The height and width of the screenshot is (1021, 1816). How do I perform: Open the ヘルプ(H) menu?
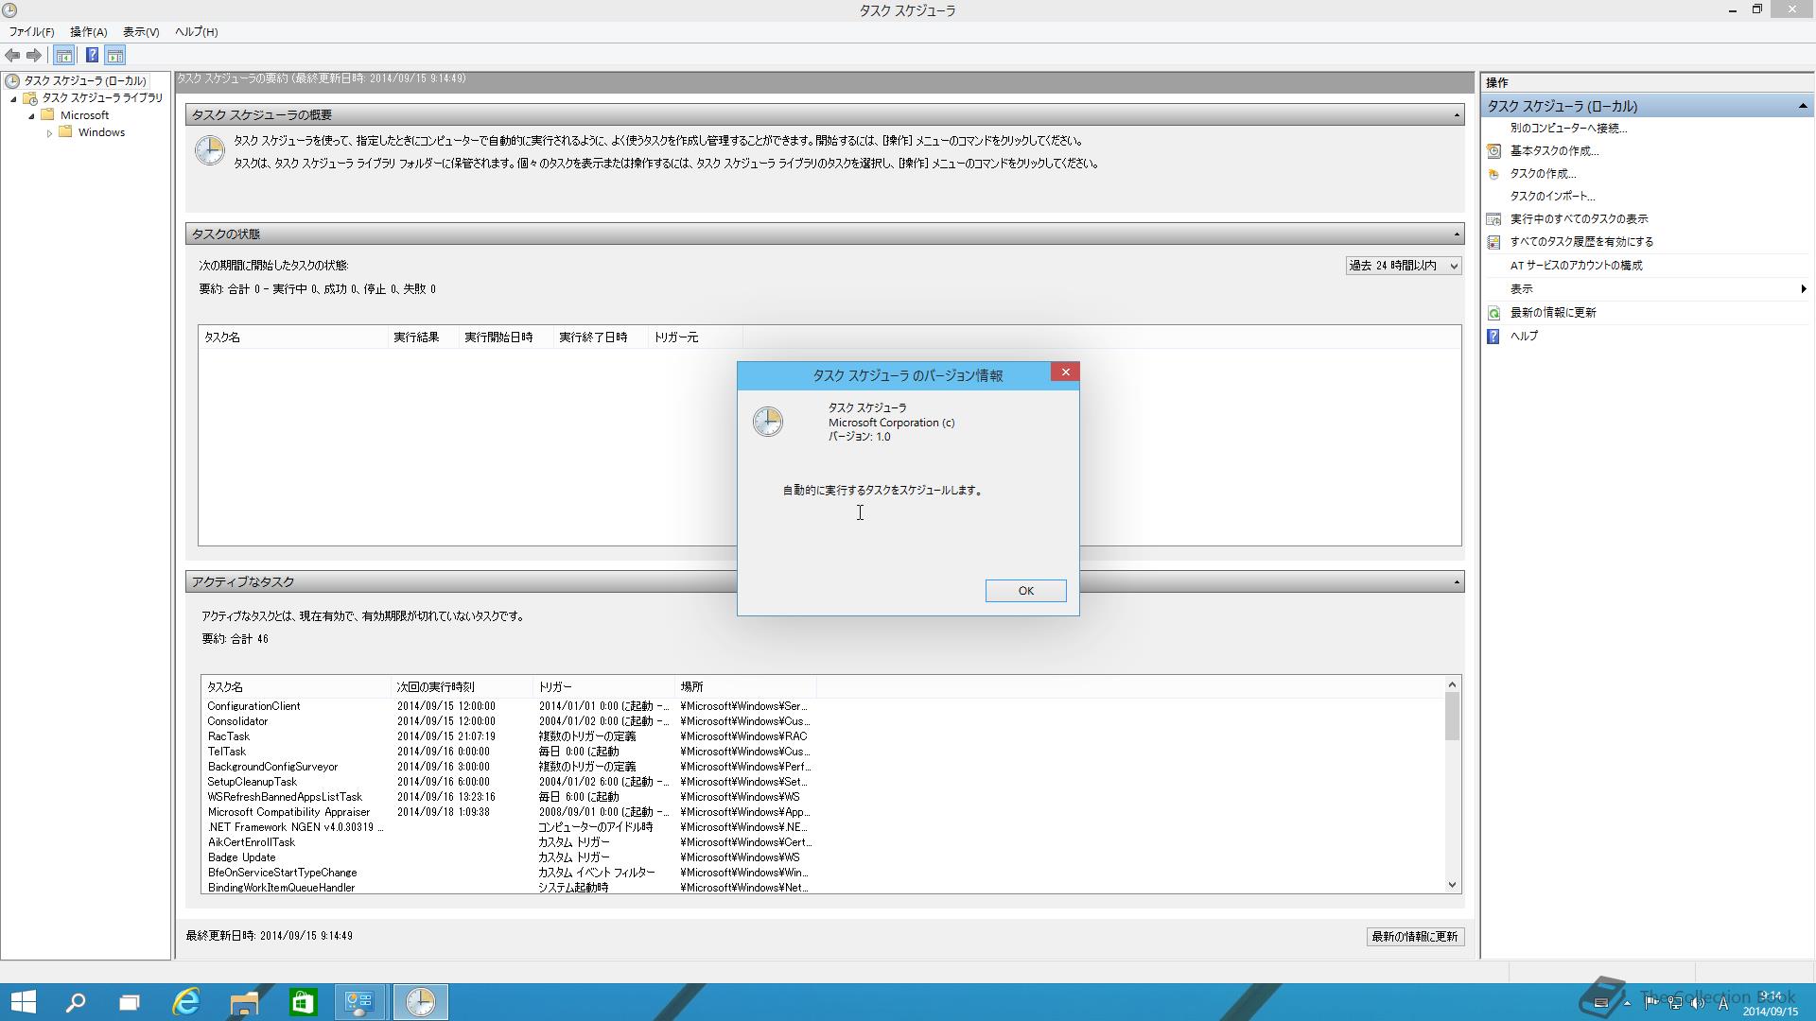point(196,31)
